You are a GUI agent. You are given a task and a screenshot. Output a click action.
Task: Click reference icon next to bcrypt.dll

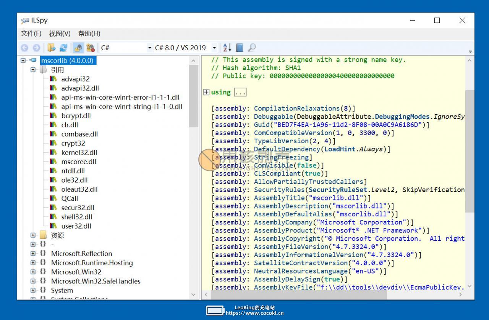click(x=53, y=115)
